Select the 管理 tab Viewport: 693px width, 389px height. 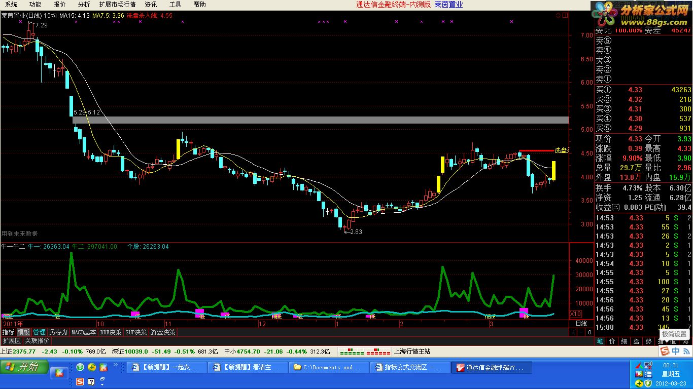[39, 332]
